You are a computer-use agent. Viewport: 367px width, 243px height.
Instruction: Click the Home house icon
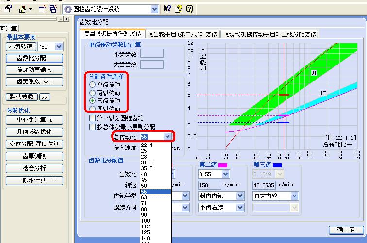click(22, 9)
